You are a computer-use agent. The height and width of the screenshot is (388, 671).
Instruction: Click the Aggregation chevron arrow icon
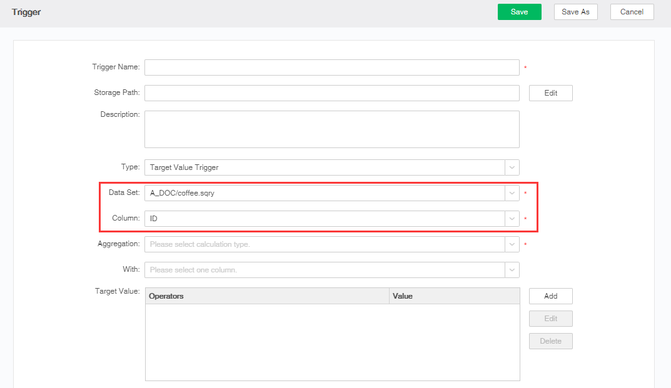pos(512,244)
